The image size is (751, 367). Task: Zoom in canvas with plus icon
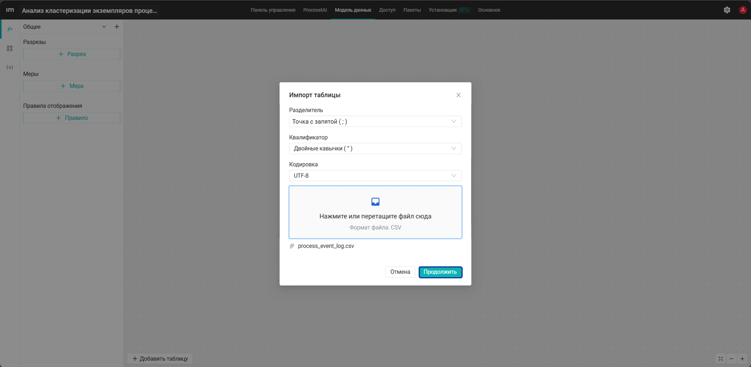point(742,359)
